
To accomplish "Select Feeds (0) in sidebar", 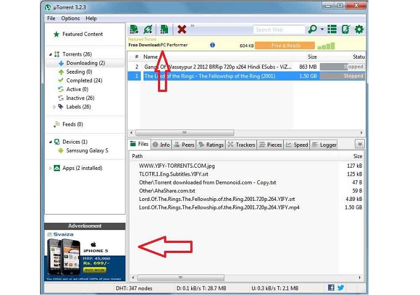I will coord(72,125).
